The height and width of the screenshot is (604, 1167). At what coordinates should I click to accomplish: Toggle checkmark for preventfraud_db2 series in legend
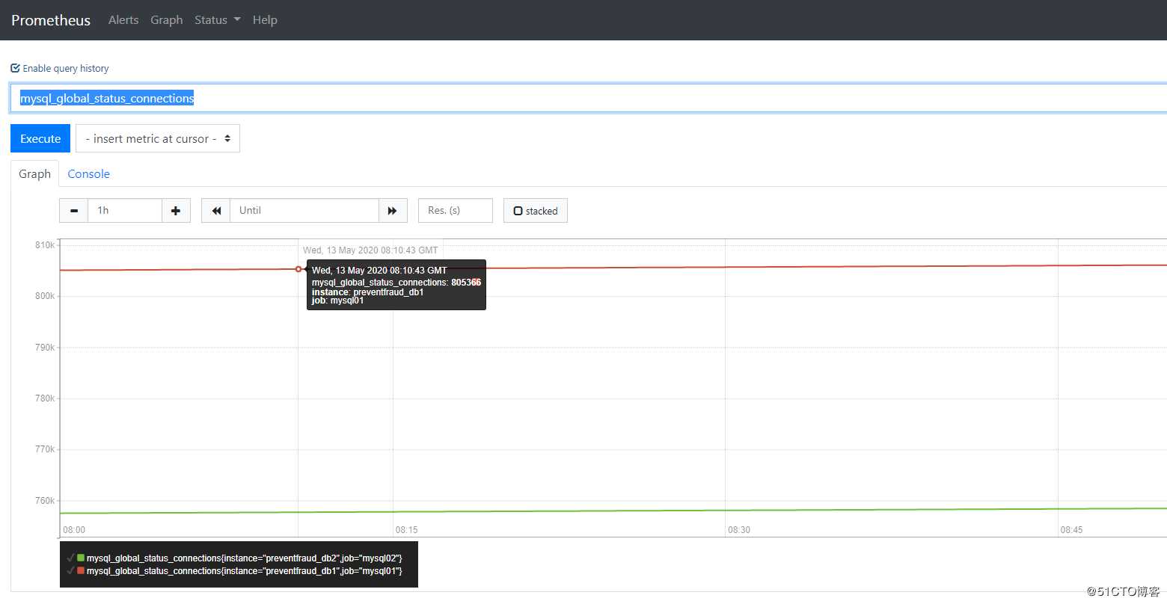70,558
